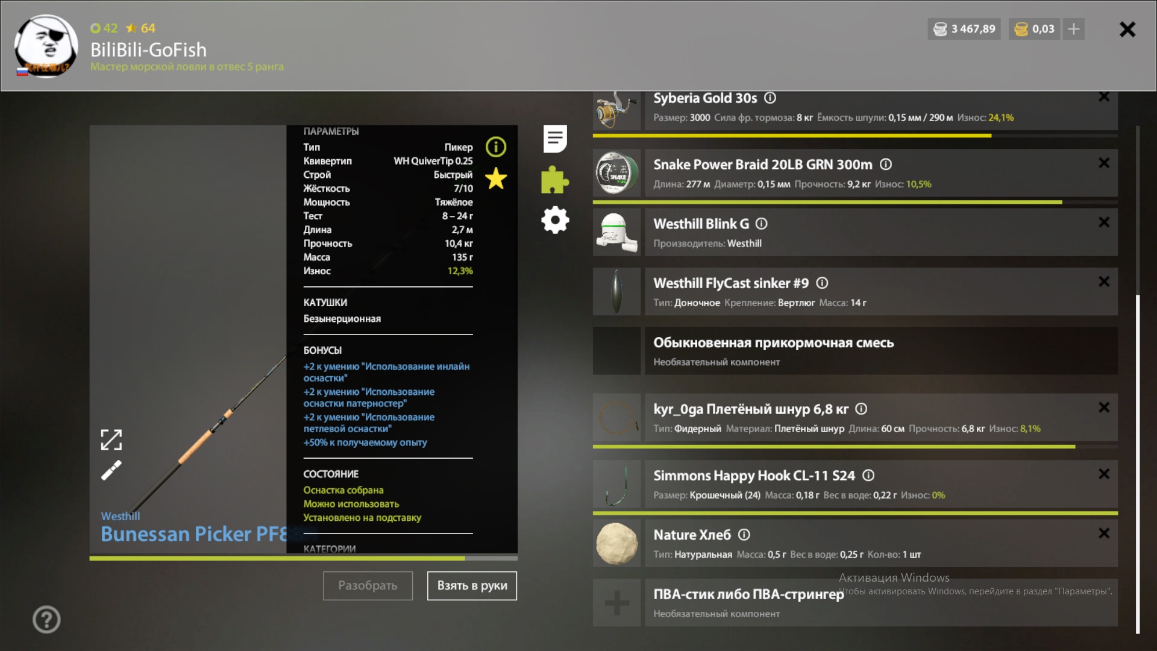Viewport: 1157px width, 651px height.
Task: Remove Westhill Blink G from setup
Action: tap(1104, 222)
